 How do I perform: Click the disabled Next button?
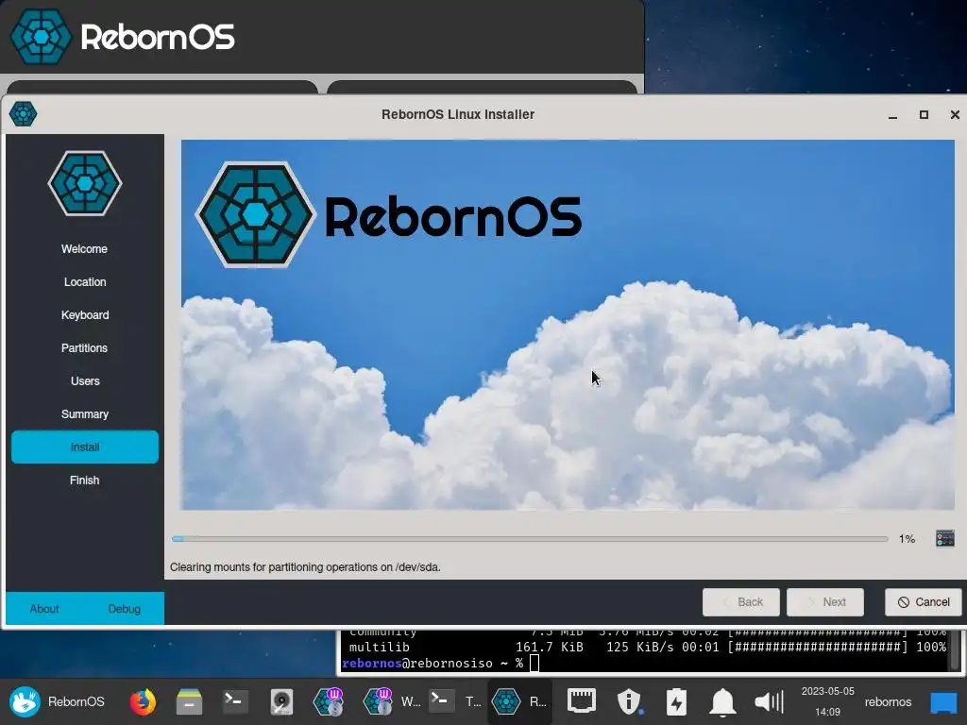pos(825,602)
